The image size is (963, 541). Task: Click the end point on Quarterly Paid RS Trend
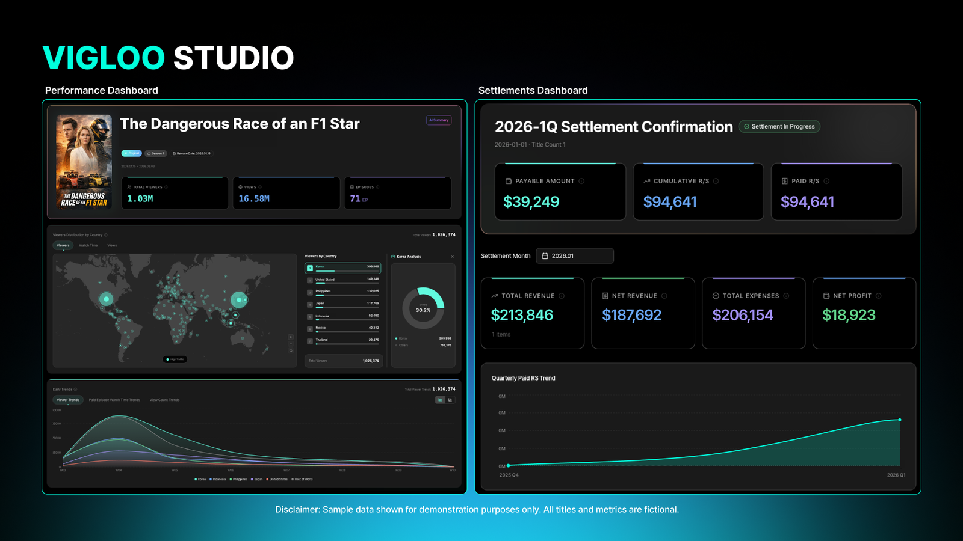(x=900, y=420)
